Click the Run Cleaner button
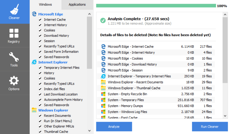The image size is (230, 134). pos(210,127)
